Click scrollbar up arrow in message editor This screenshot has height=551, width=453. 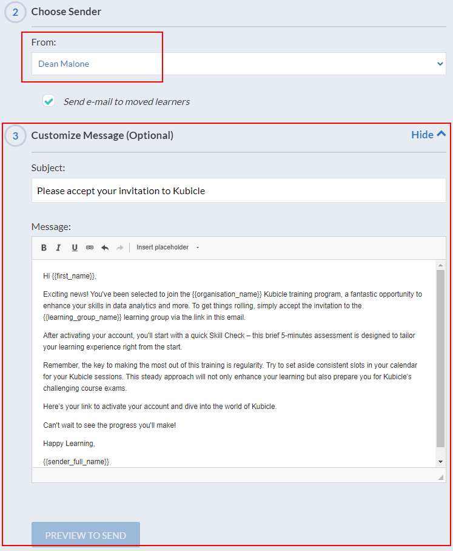[x=440, y=265]
